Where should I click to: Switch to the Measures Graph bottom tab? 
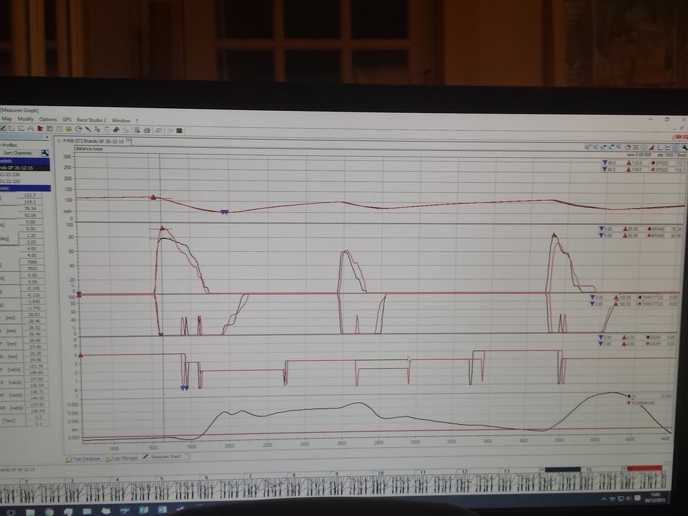[166, 457]
